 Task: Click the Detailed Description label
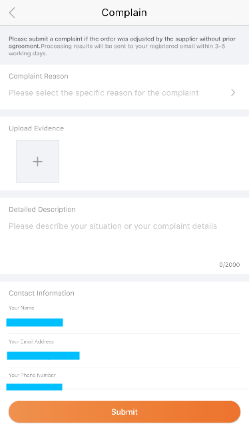(43, 210)
